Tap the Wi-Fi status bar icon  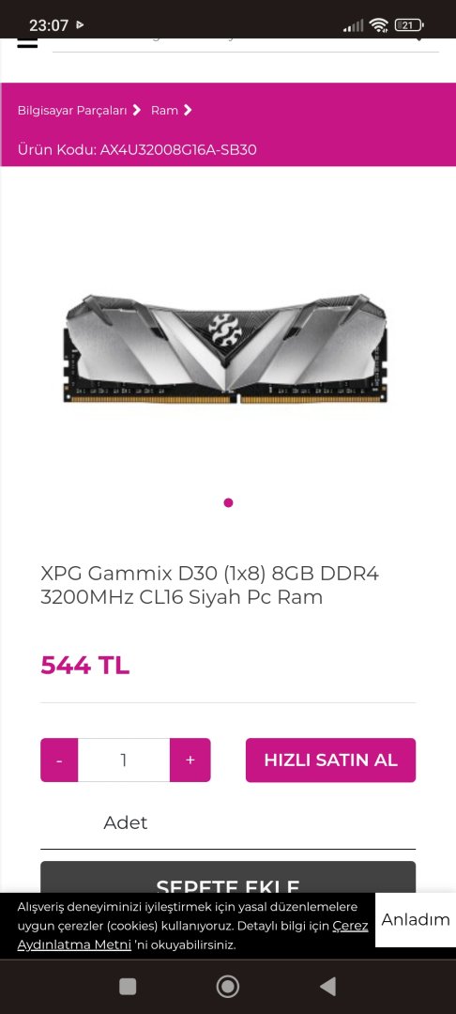click(378, 25)
